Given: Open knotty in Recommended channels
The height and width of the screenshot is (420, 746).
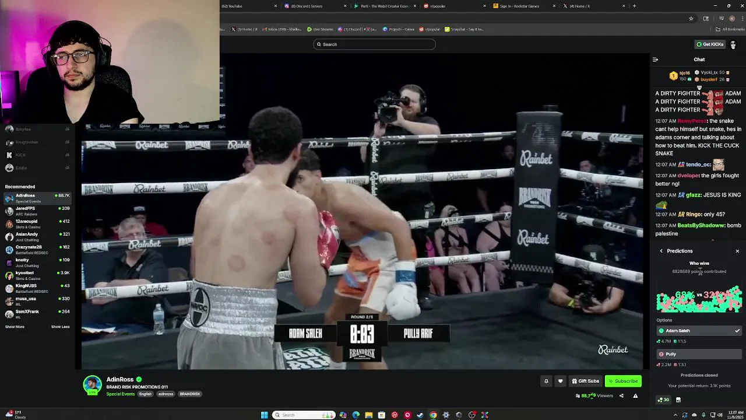Looking at the screenshot, I should point(37,261).
